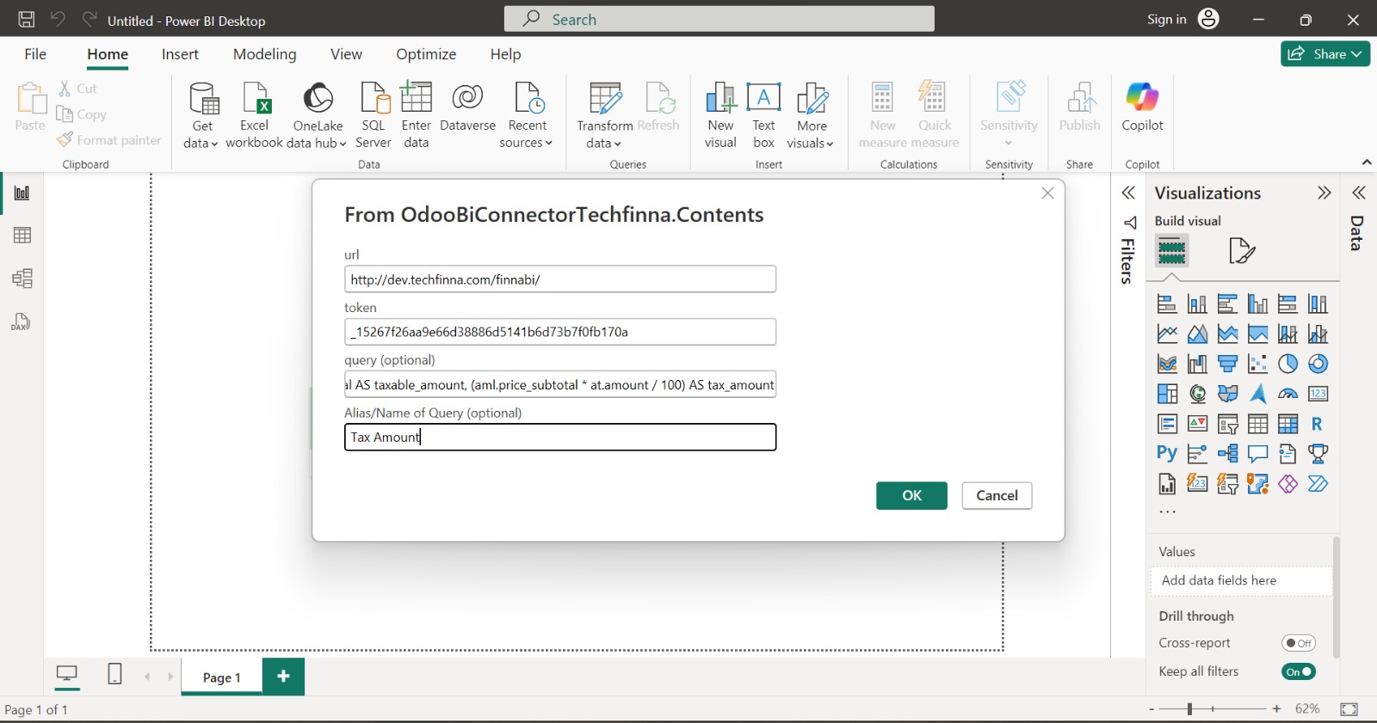
Task: Adjust the zoom slider
Action: click(1190, 709)
